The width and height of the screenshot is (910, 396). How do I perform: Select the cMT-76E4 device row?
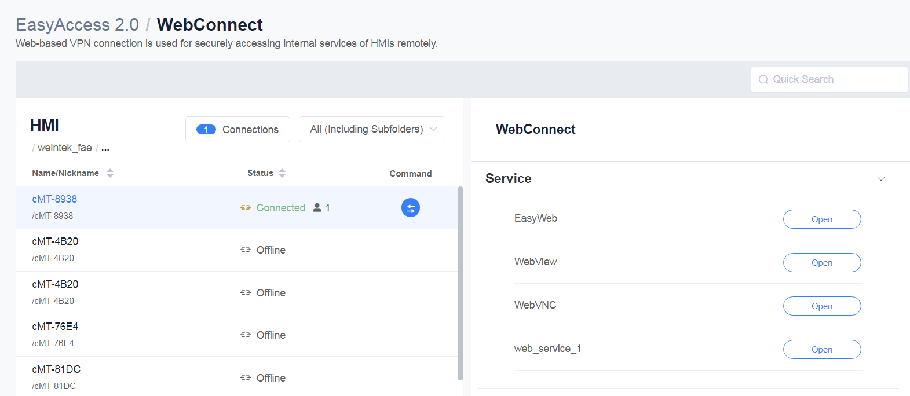pyautogui.click(x=236, y=335)
